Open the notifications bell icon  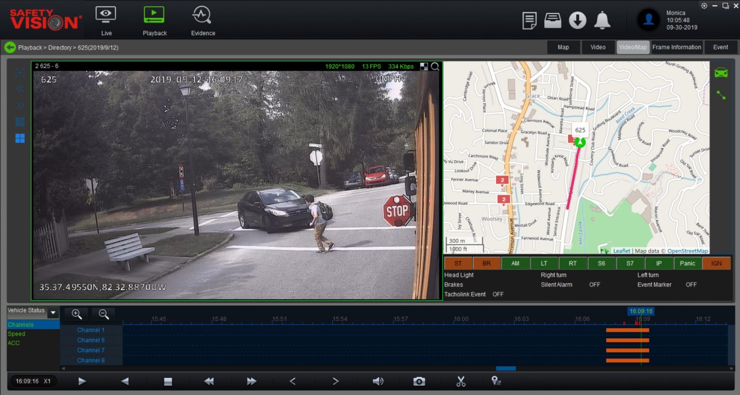click(x=602, y=20)
